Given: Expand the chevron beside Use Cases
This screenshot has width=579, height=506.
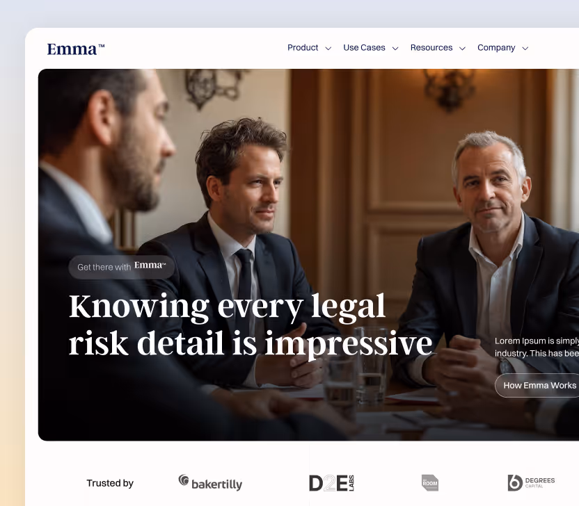Looking at the screenshot, I should (395, 49).
